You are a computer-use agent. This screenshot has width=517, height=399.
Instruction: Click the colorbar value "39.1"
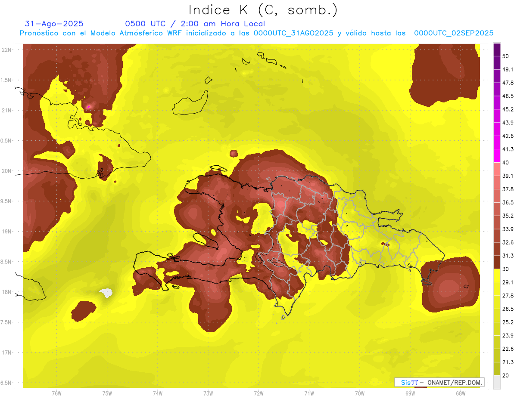click(x=508, y=176)
